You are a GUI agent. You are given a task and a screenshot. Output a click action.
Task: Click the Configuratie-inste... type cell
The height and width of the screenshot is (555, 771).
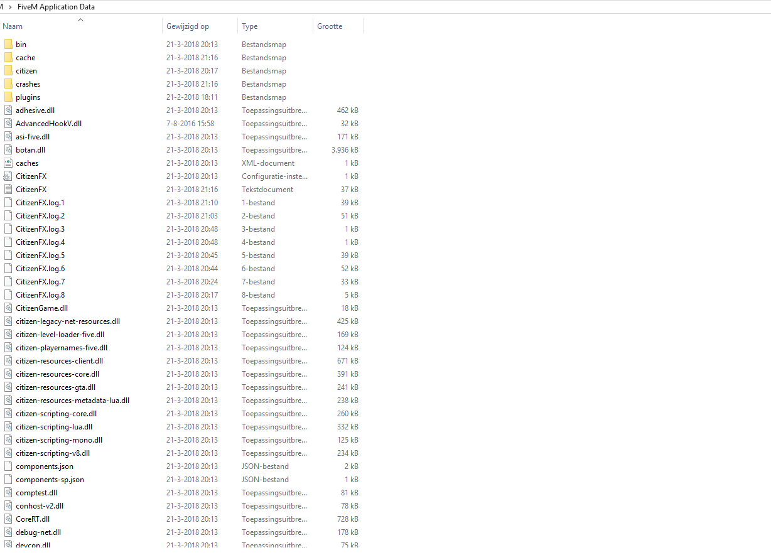coord(275,176)
